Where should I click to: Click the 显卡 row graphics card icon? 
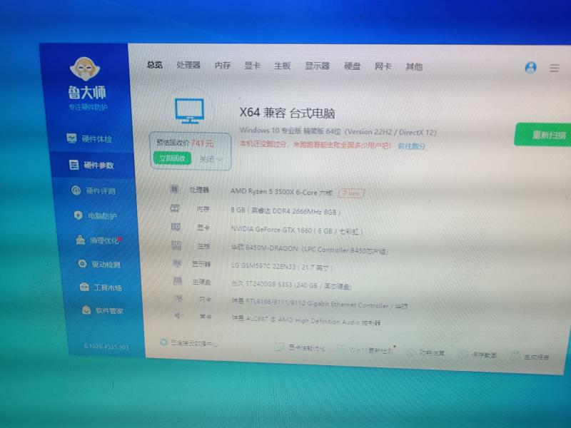[x=176, y=227]
